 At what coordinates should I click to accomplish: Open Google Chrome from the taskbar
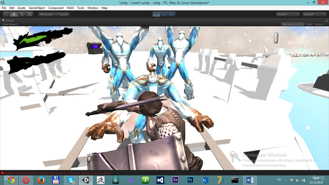click(x=11, y=180)
